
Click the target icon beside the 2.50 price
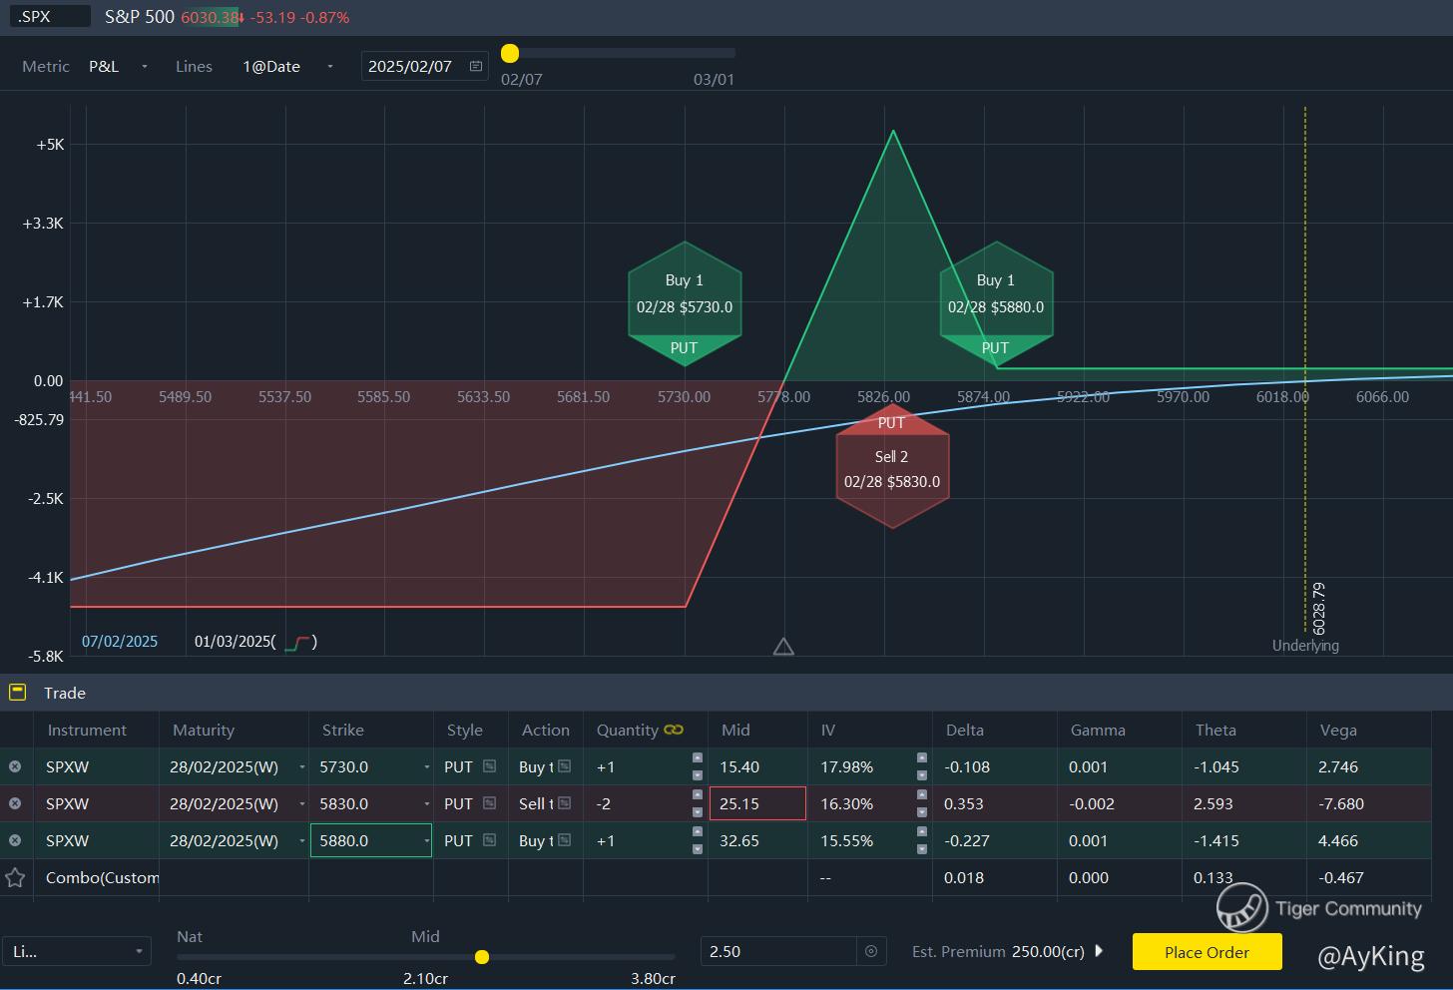[x=870, y=951]
